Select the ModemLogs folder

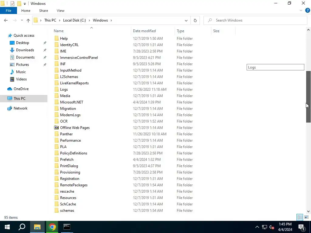[70, 115]
